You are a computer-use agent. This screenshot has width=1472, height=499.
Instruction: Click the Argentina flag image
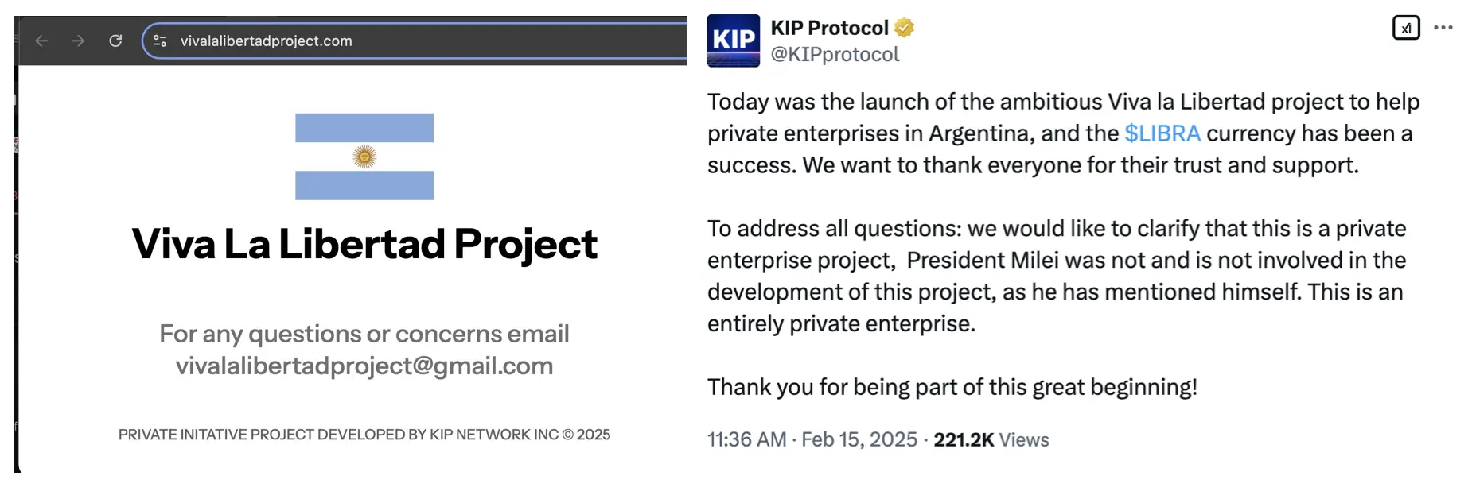(364, 157)
